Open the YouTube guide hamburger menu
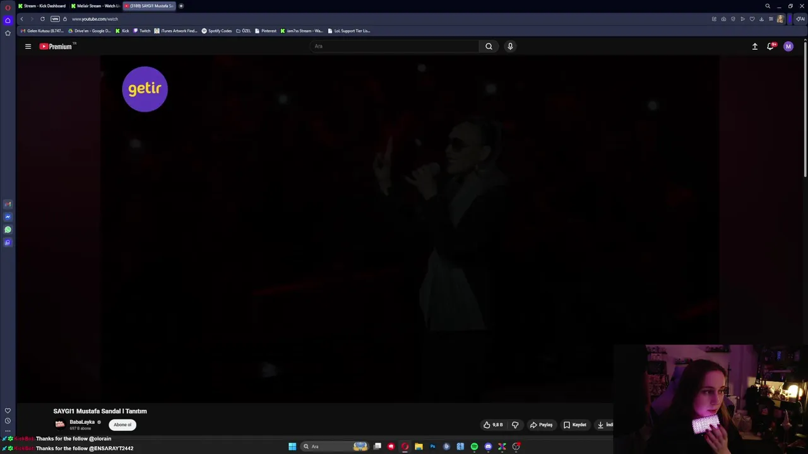Viewport: 808px width, 454px height. click(28, 46)
